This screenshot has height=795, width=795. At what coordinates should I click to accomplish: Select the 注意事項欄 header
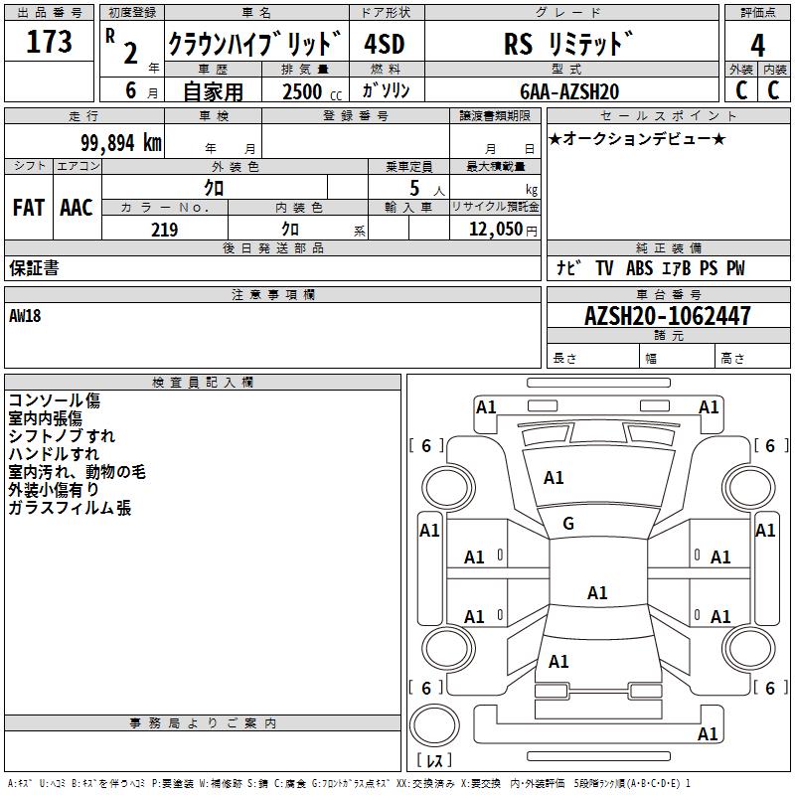(272, 294)
